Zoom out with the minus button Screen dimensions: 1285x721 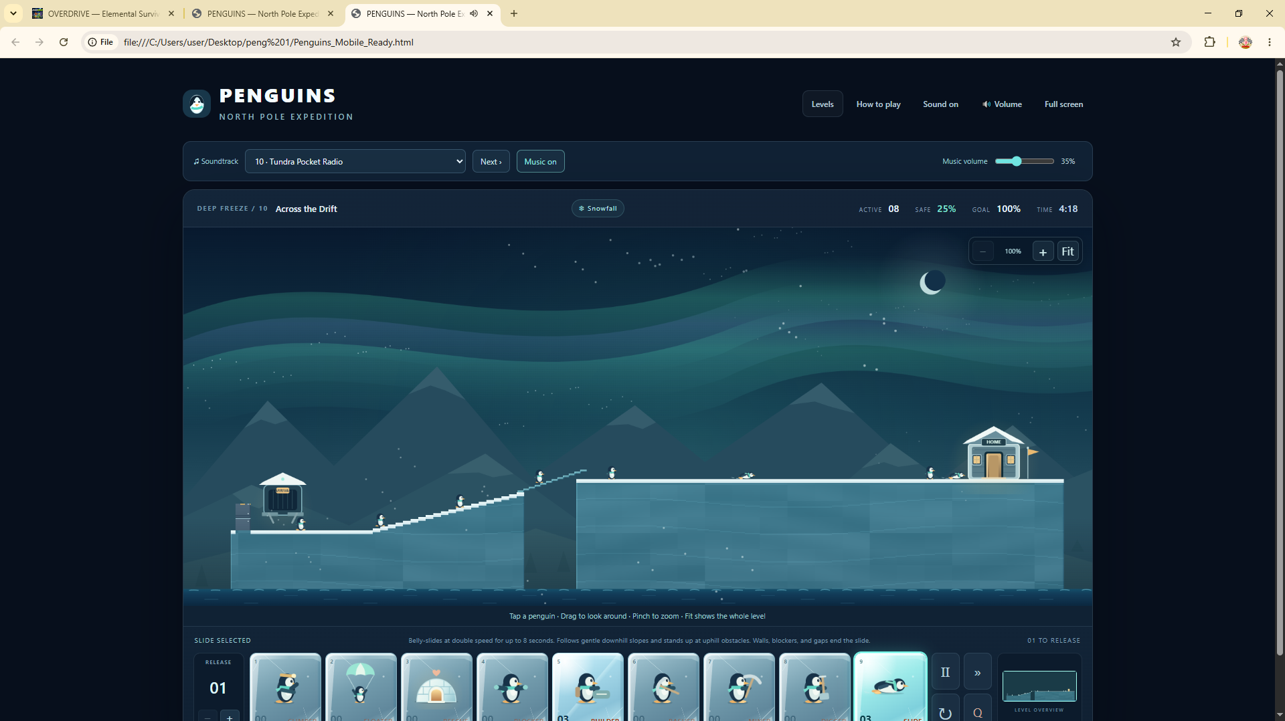[982, 251]
